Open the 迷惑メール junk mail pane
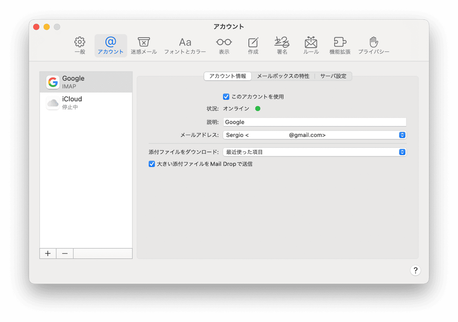This screenshot has height=322, width=458. coord(144,46)
